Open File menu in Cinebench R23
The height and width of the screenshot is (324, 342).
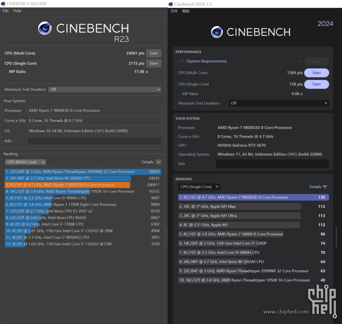point(6,11)
